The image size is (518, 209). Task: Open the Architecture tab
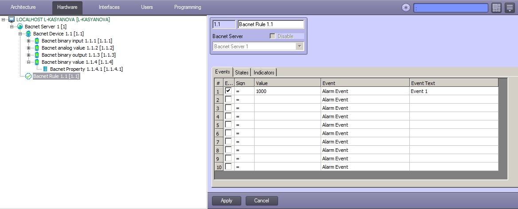(x=23, y=7)
